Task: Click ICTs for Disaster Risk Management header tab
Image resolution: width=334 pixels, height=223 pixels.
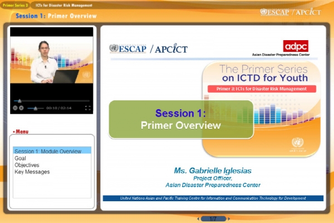Action: (x=64, y=5)
